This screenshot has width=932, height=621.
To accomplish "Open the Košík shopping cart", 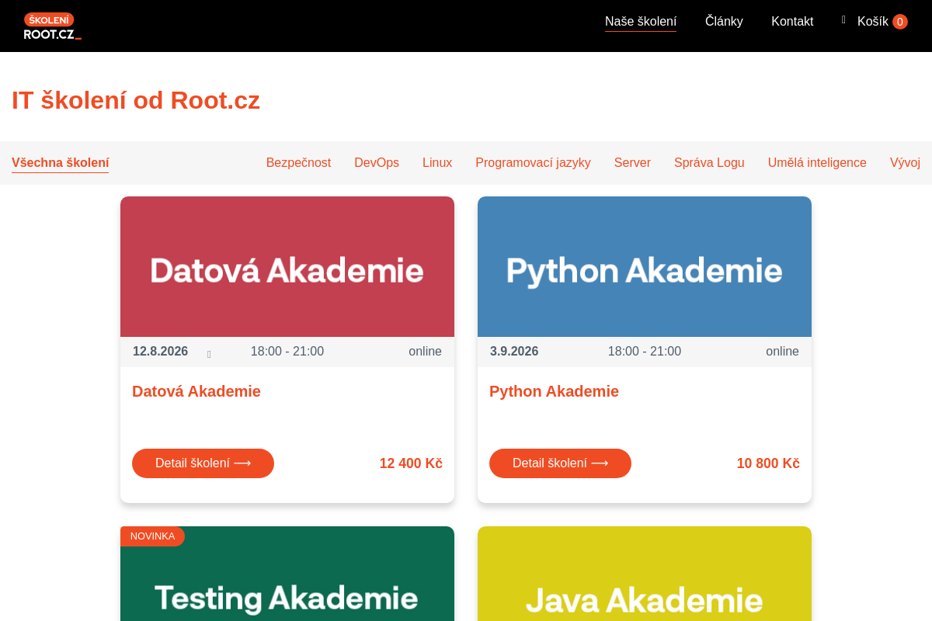I will 873,22.
